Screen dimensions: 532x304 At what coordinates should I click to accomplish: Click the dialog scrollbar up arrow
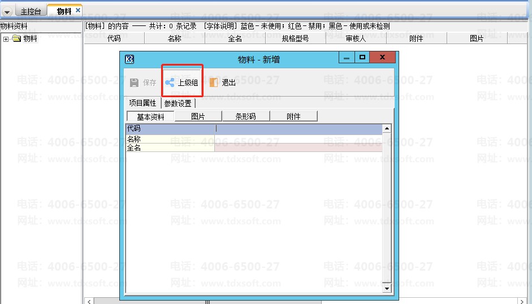(x=387, y=129)
